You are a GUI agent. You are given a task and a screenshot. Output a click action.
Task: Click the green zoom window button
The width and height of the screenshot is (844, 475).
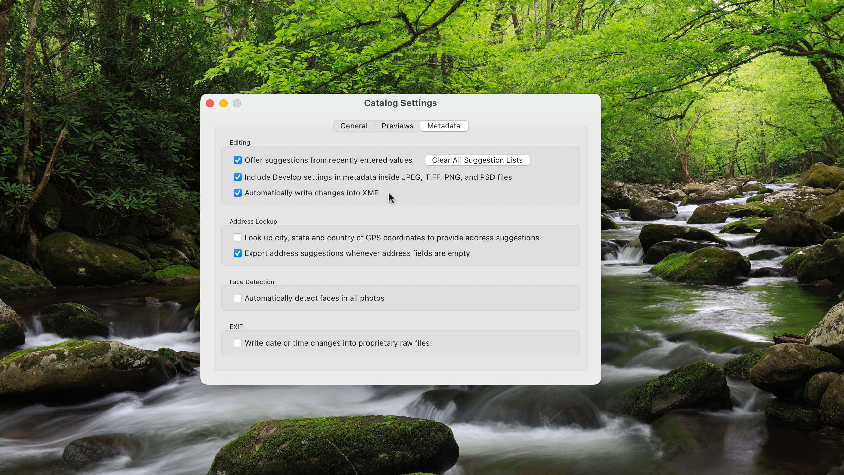click(237, 103)
